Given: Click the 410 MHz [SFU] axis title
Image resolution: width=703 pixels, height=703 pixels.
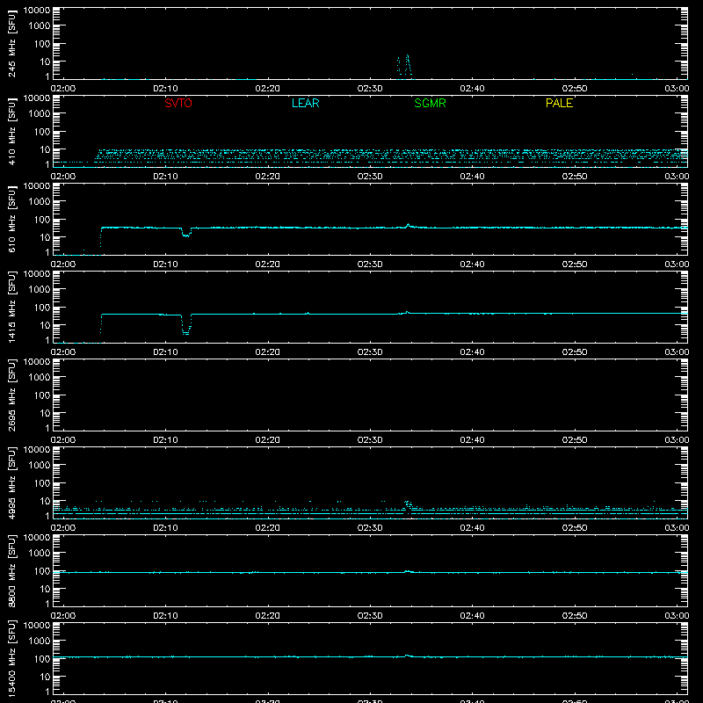Looking at the screenshot, I should tap(11, 131).
